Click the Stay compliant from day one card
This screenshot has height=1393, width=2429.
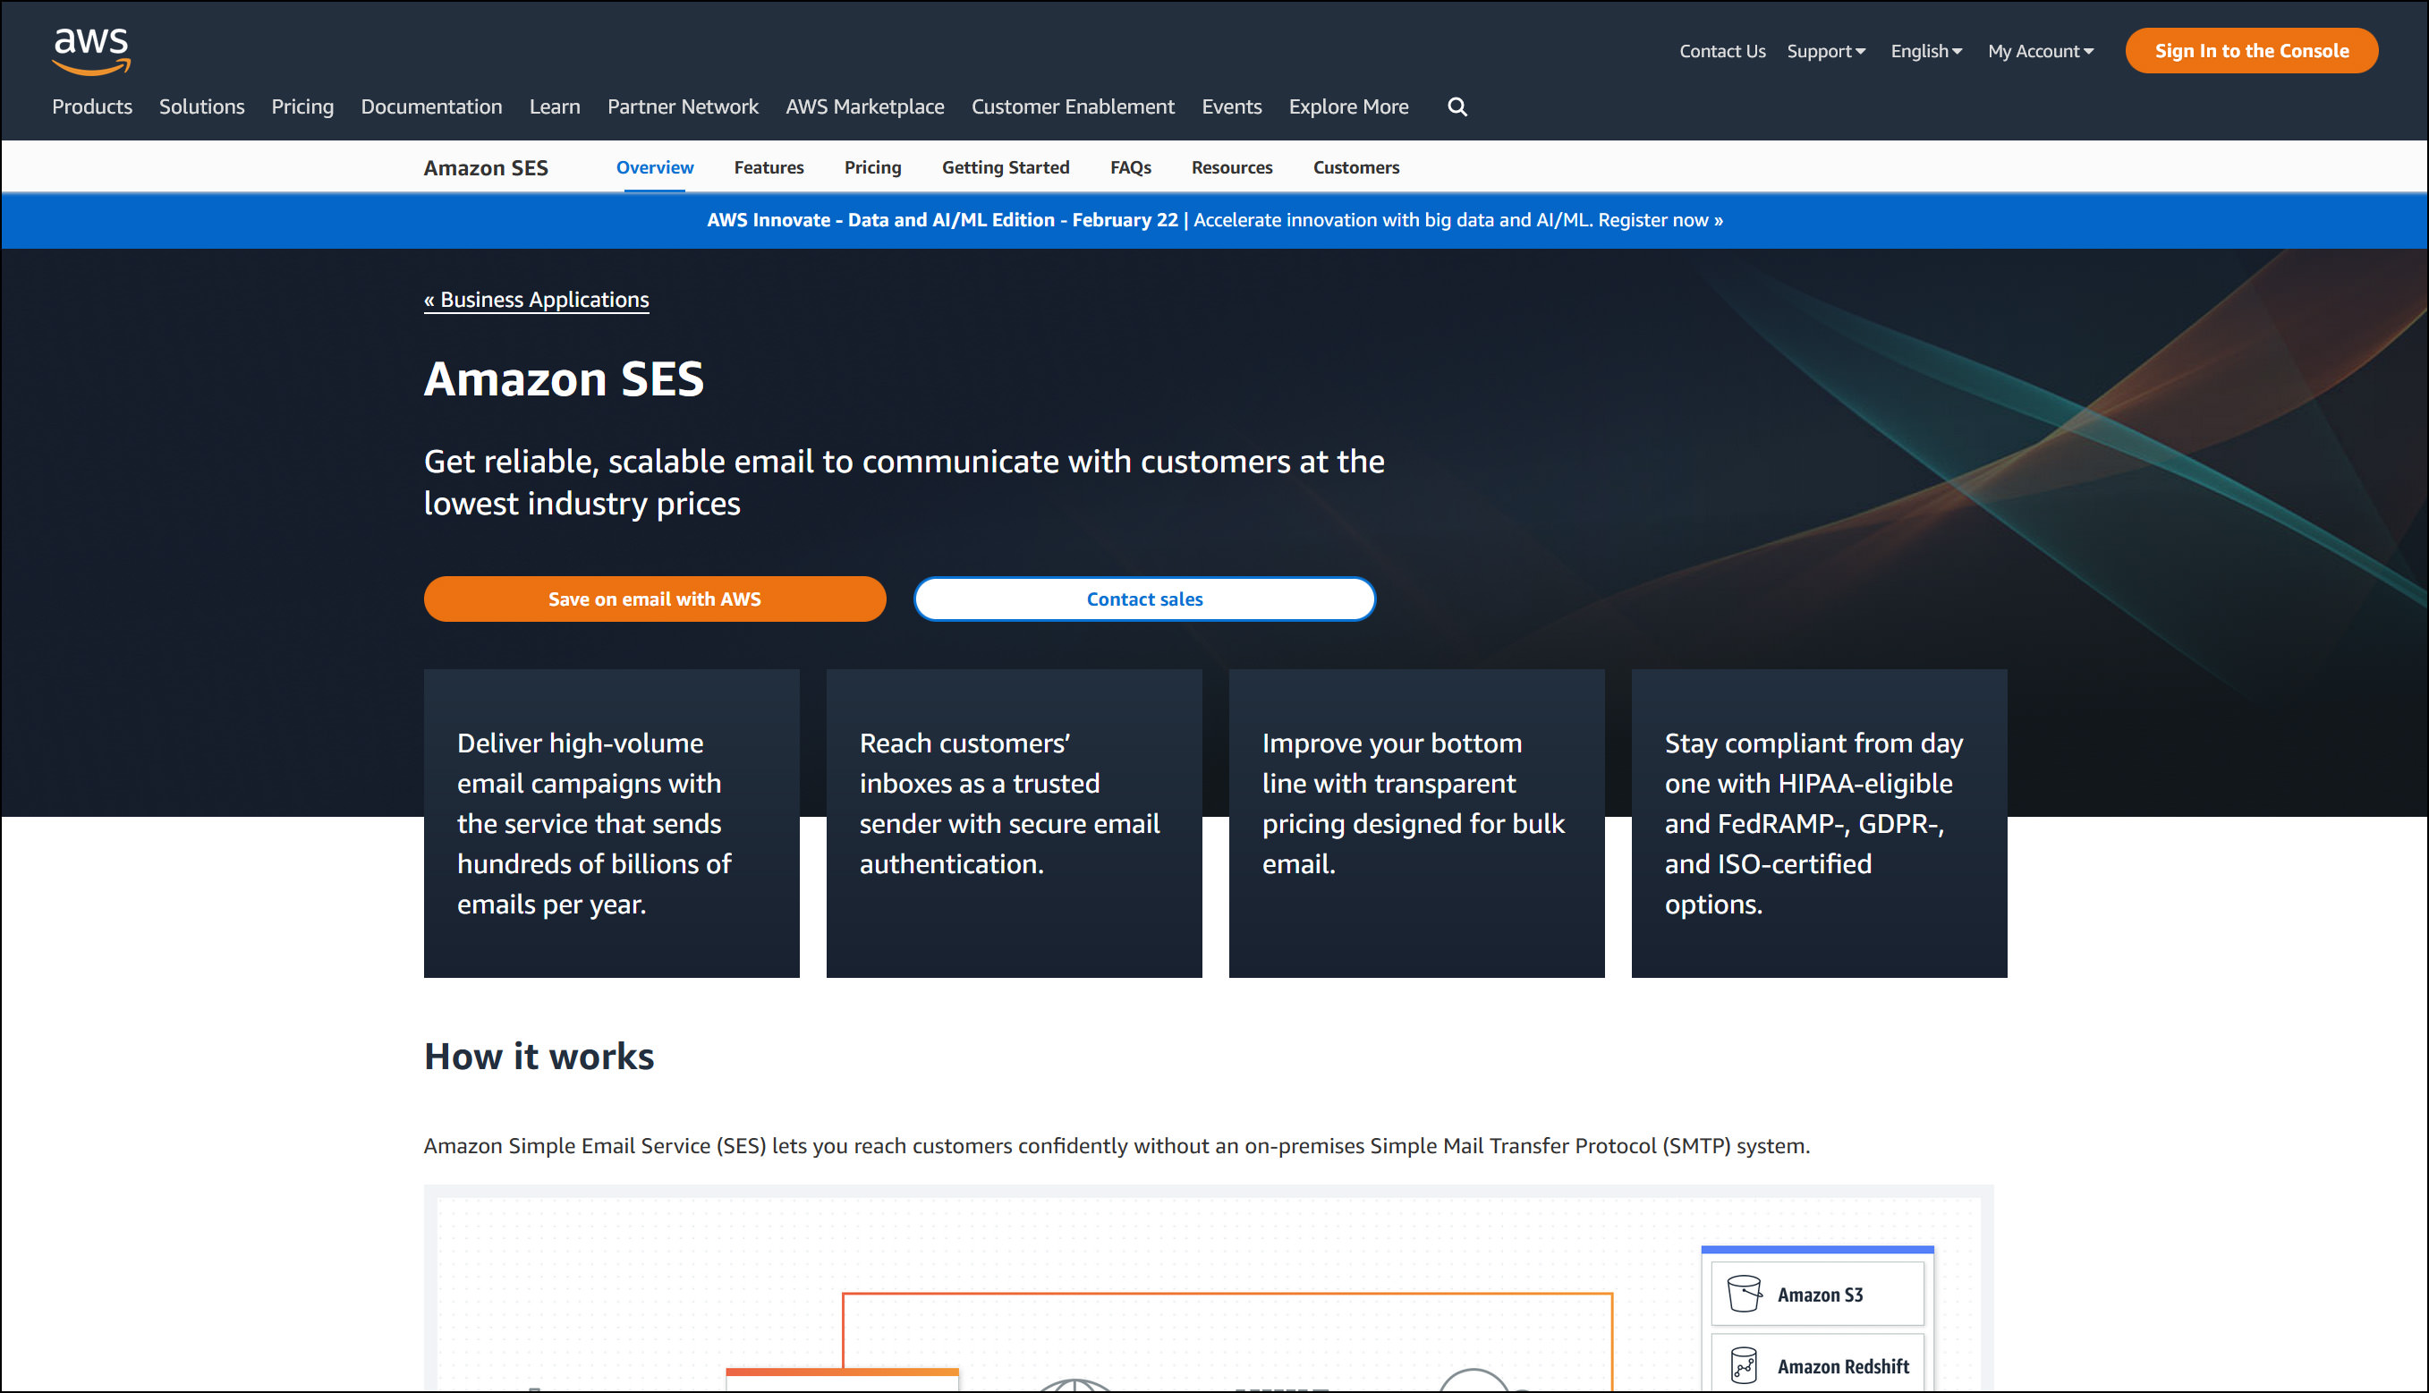[1819, 823]
